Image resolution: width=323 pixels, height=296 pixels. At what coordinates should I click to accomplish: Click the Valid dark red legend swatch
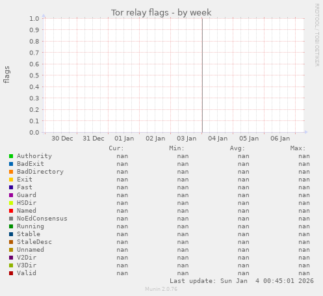click(x=11, y=273)
